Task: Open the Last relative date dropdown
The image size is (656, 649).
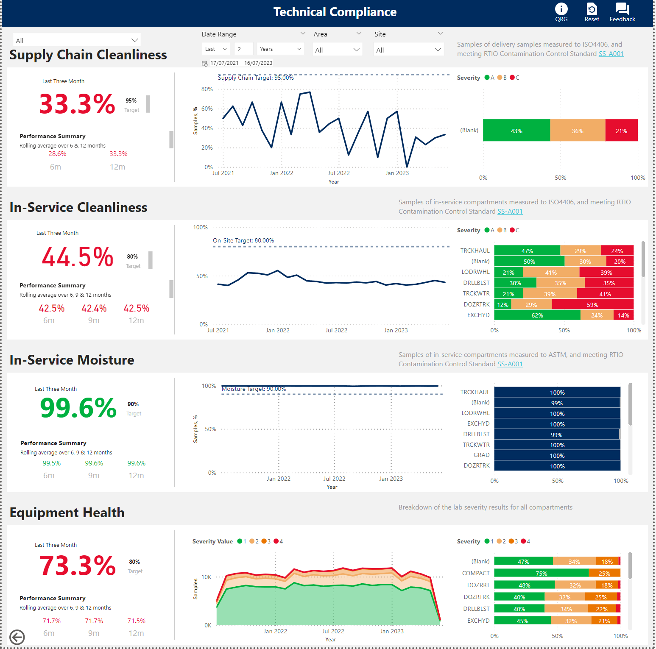Action: click(216, 49)
